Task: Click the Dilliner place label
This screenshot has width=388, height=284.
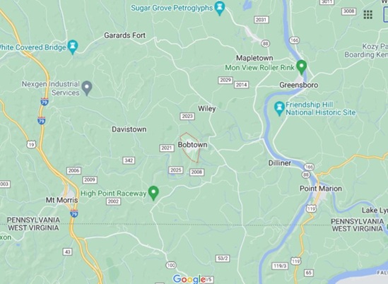Action: pos(280,163)
